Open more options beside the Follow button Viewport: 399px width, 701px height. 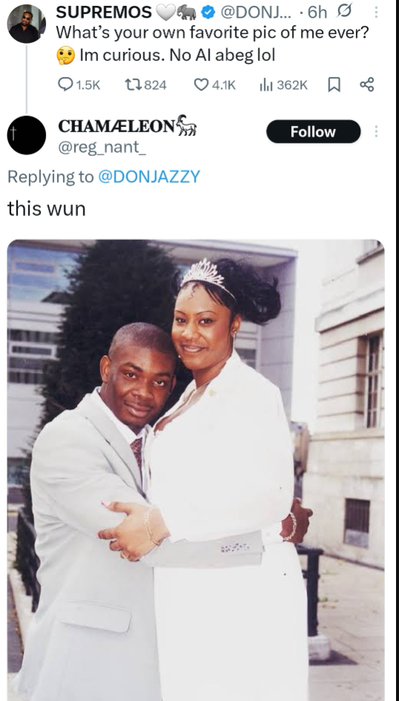pyautogui.click(x=376, y=131)
